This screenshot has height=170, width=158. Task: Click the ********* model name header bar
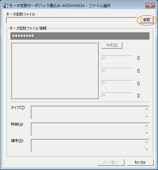tap(80, 36)
